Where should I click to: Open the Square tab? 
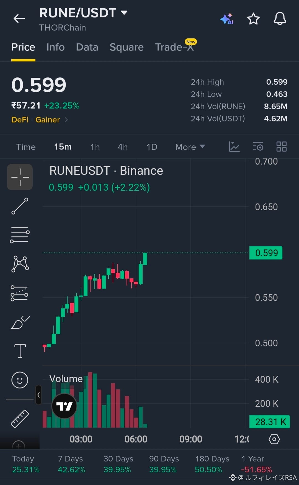pos(127,47)
